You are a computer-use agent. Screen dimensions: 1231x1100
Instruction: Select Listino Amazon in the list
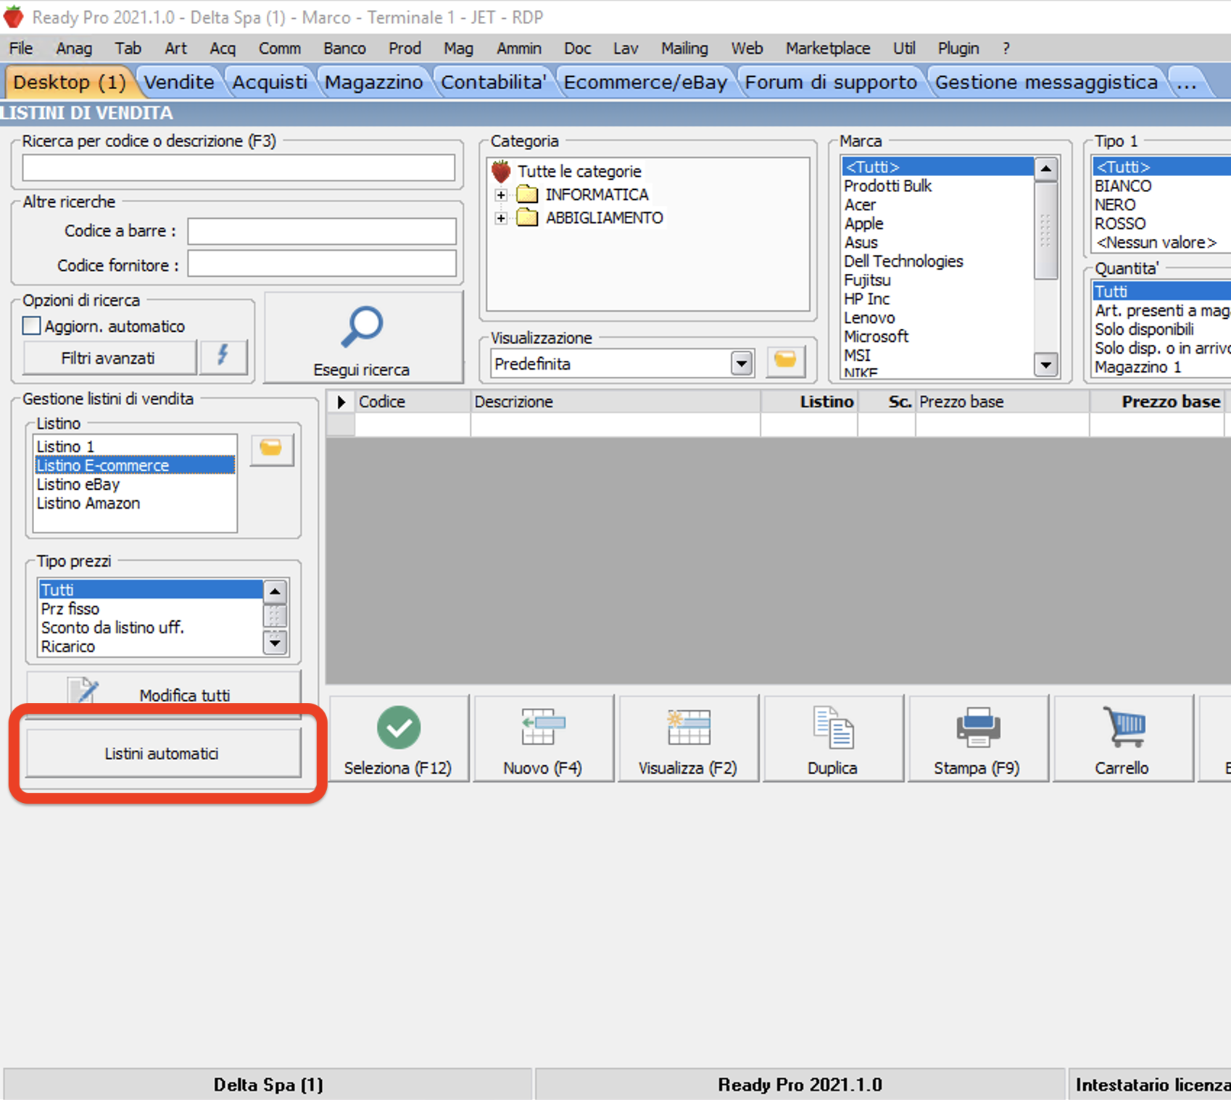point(135,503)
